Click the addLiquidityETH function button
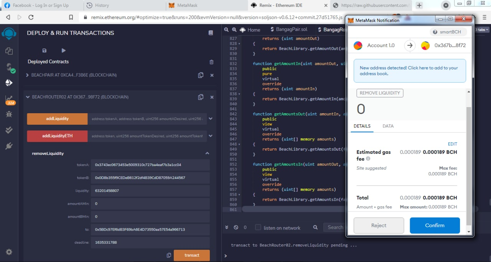This screenshot has height=262, width=491. [x=57, y=136]
